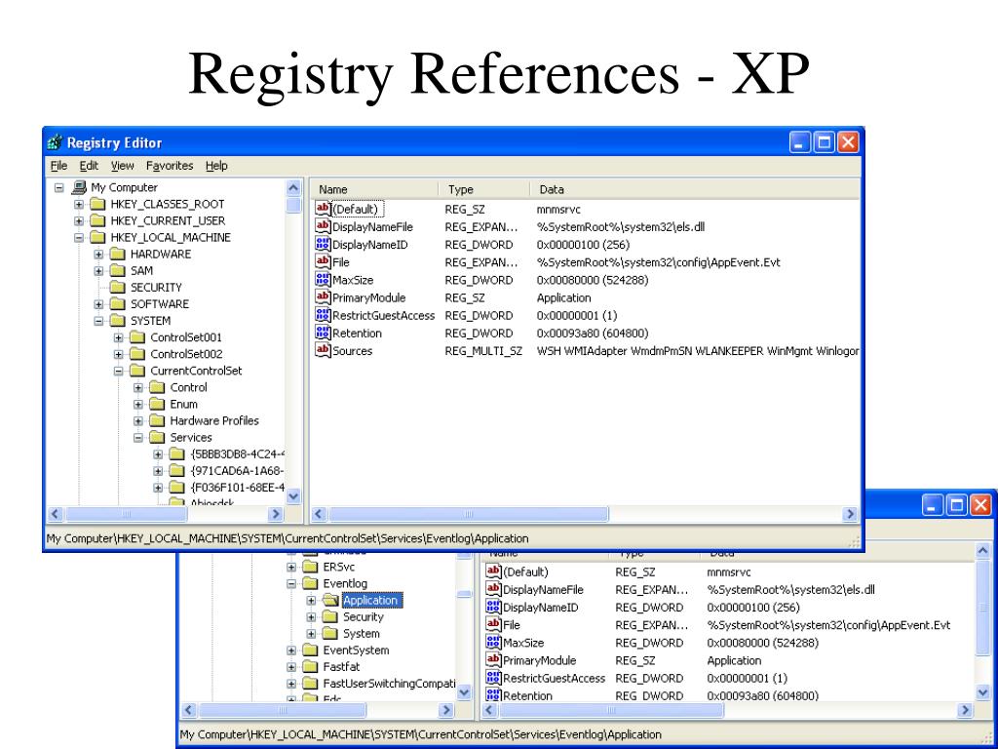Click the ControlSet001 folder icon
This screenshot has width=998, height=749.
[137, 336]
